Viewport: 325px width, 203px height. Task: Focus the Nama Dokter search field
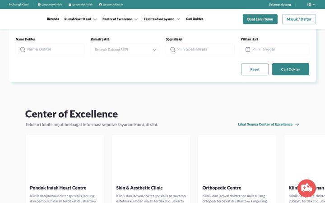click(50, 49)
